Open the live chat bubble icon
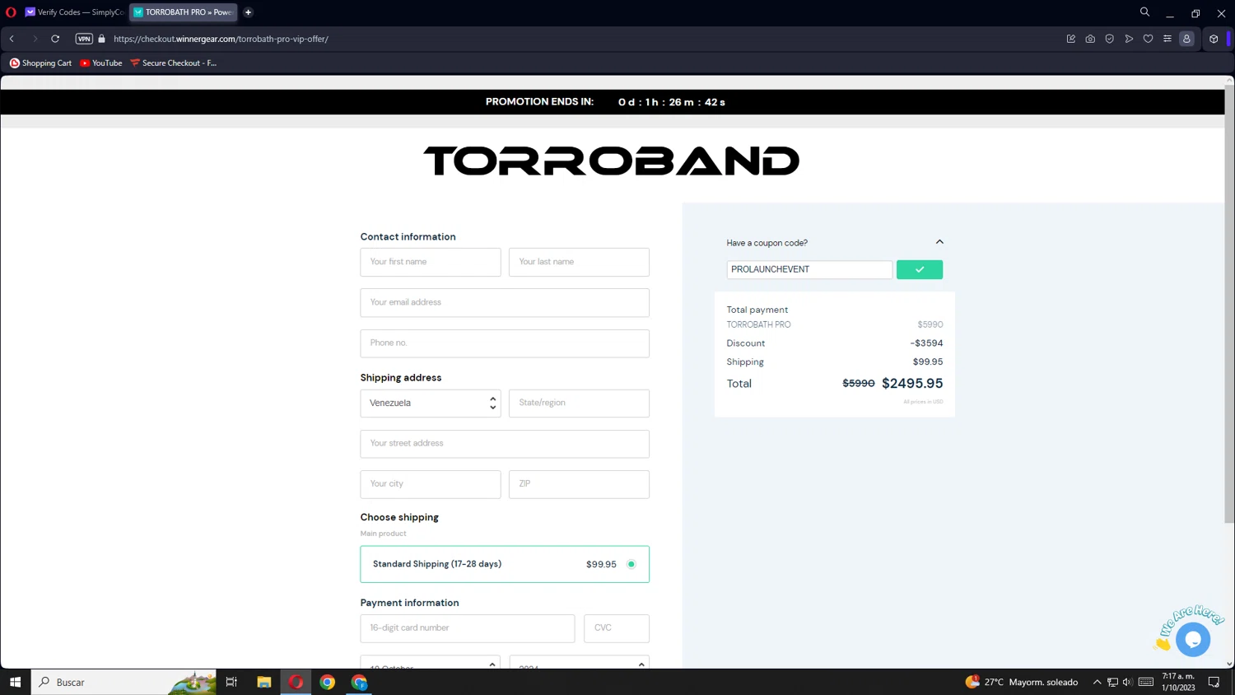 point(1193,640)
